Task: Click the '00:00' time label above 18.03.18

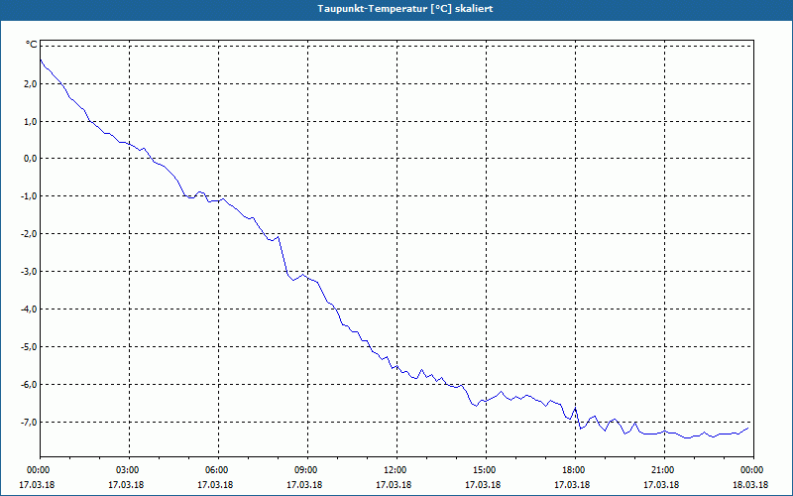Action: point(752,470)
